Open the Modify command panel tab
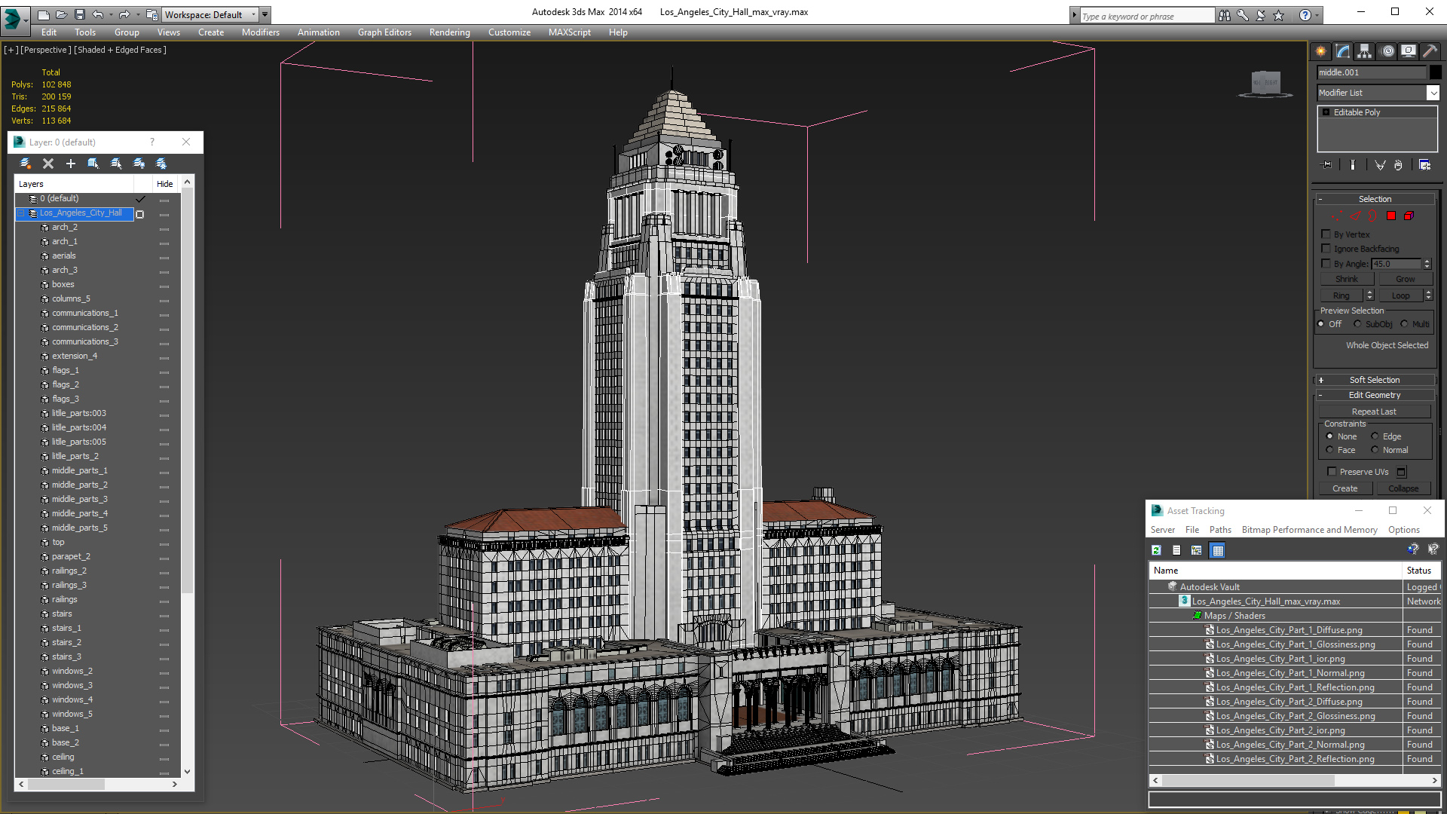 (1342, 51)
